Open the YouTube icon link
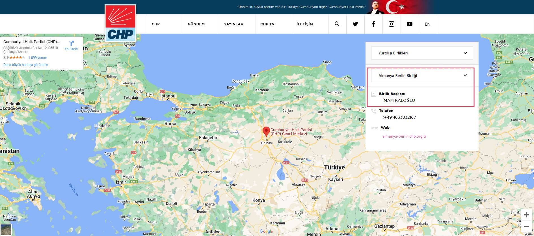534x236 pixels. tap(410, 24)
